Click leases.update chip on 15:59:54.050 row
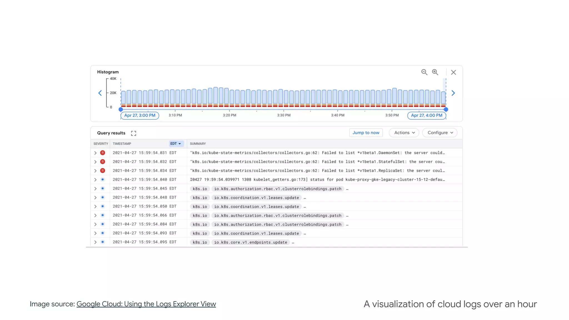Screen dimensions: 569x320 [256, 207]
